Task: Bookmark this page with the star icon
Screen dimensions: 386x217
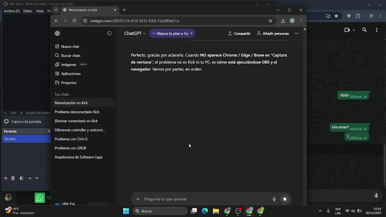Action: (x=271, y=21)
